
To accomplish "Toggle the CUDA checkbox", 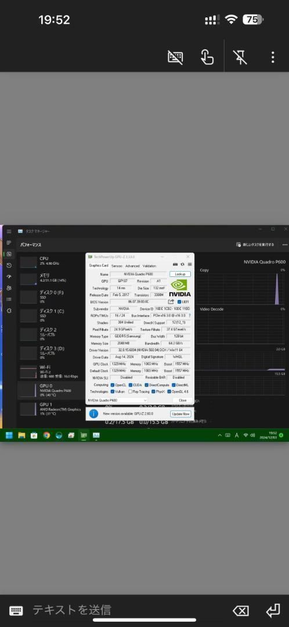I will point(131,385).
